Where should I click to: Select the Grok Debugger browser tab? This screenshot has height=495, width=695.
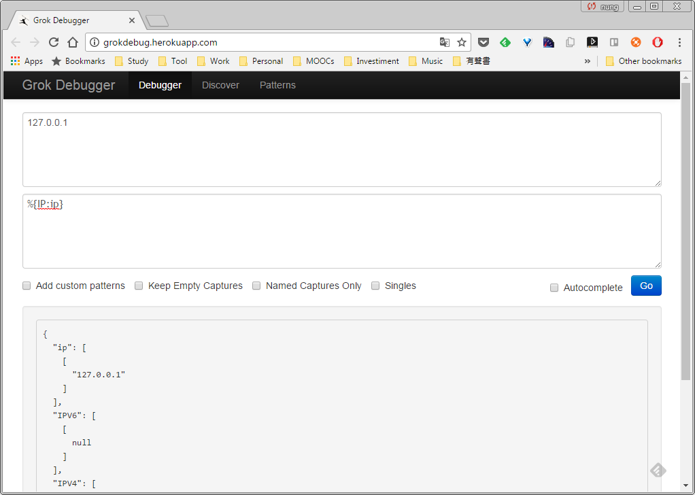pos(77,20)
